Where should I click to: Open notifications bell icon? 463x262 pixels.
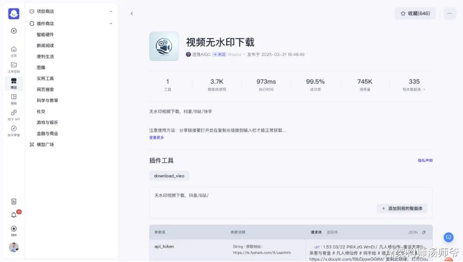coord(13,215)
